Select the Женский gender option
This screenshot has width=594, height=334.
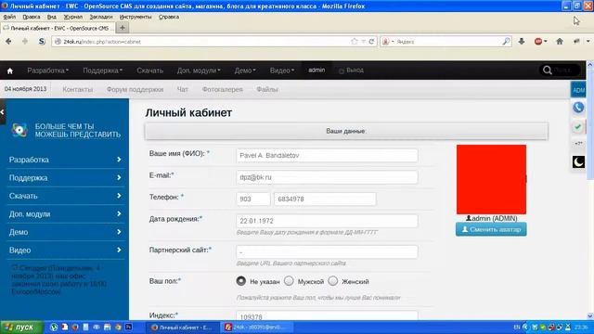pyautogui.click(x=332, y=281)
